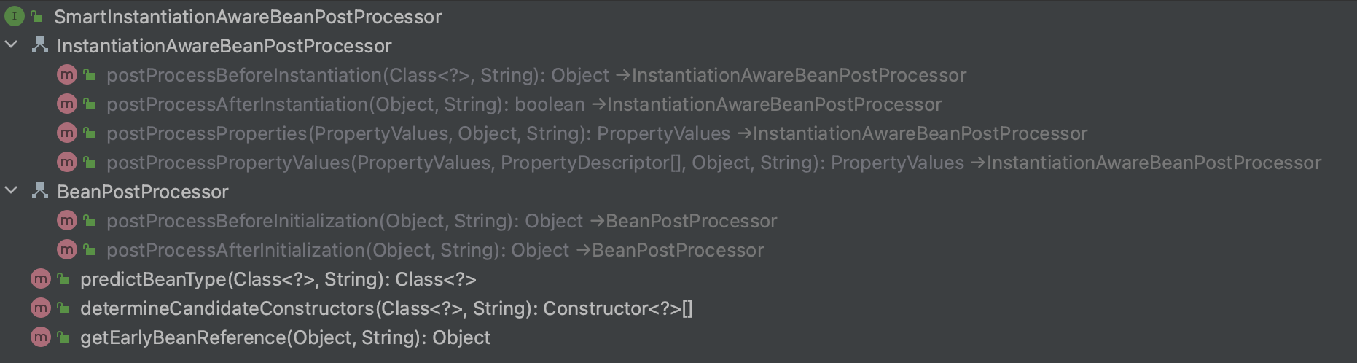Image resolution: width=1357 pixels, height=363 pixels.
Task: Click the hierarchy icon next to BeanPostProcessor node
Action: pos(40,191)
